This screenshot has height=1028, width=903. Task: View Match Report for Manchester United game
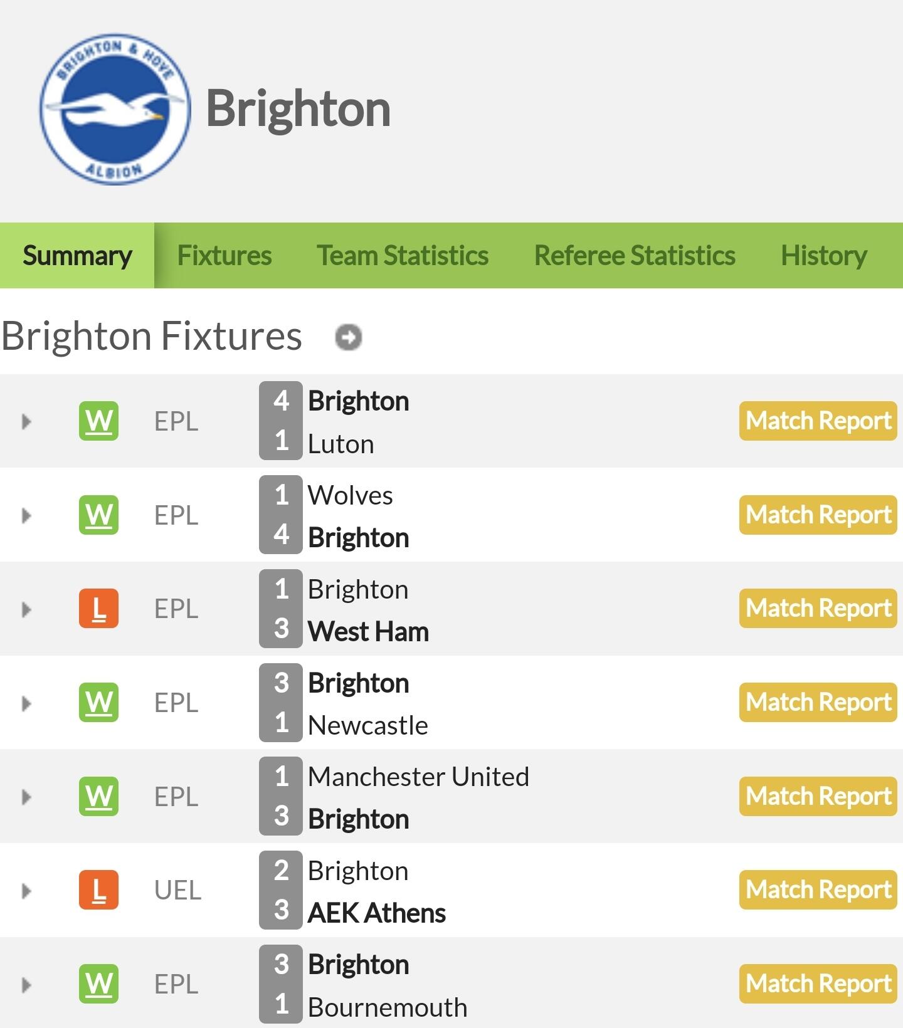(x=818, y=797)
